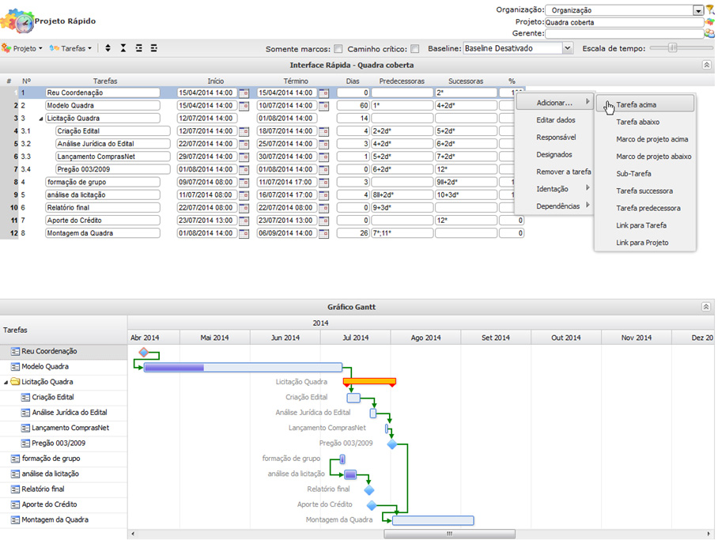Collapse Licitação Quadra in Gantt task tree
Viewport: 718px width, 540px height.
[6, 382]
